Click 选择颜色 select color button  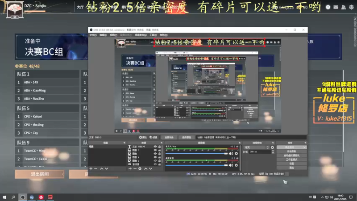(187, 138)
